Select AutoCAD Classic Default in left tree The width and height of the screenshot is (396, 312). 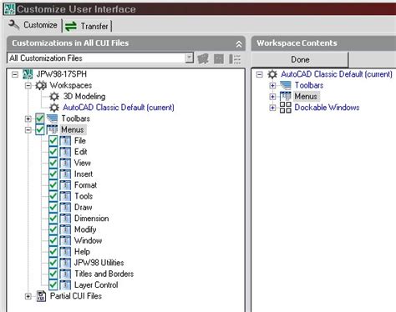click(x=119, y=108)
